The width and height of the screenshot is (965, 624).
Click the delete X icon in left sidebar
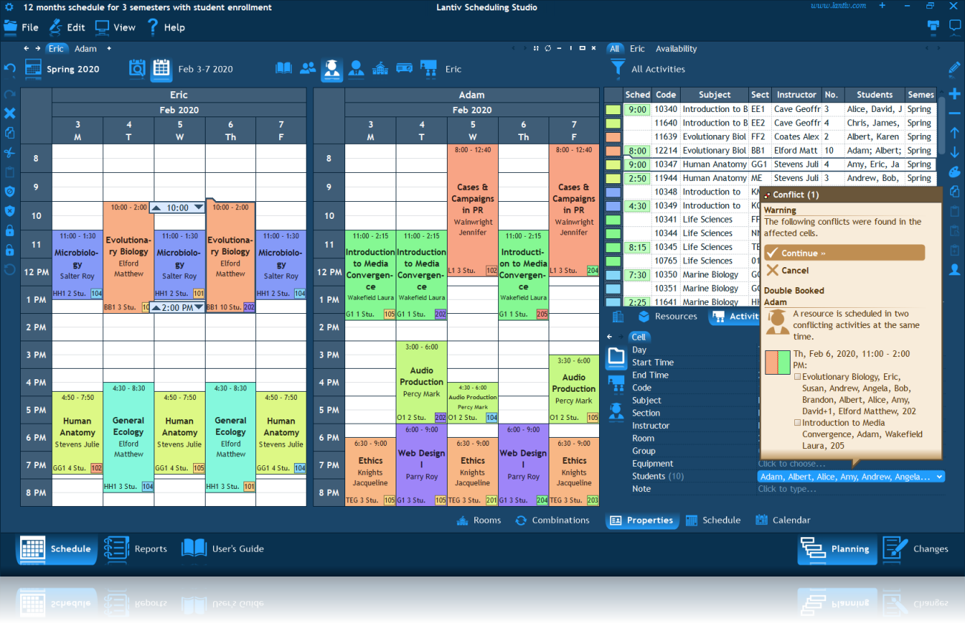click(10, 114)
